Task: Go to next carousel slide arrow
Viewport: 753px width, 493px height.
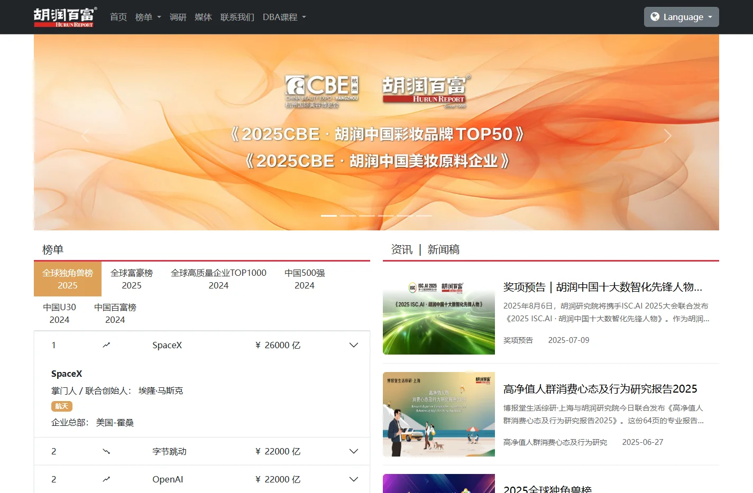Action: tap(667, 136)
